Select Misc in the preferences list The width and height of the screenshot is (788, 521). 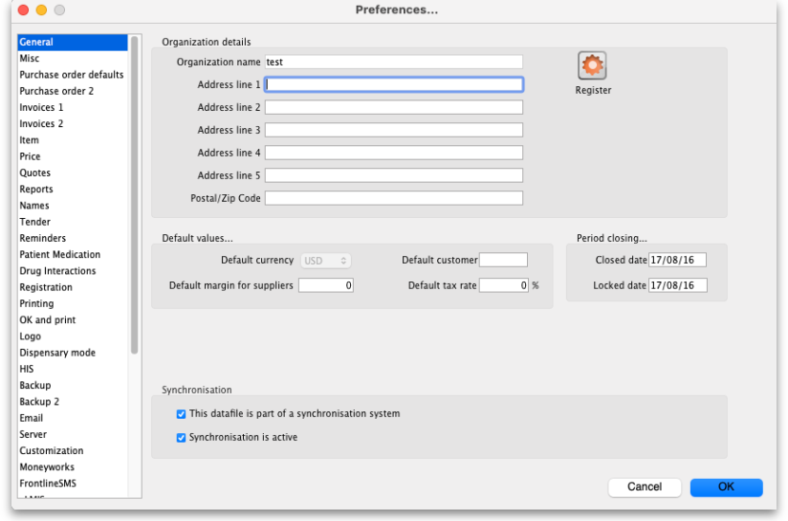(30, 58)
